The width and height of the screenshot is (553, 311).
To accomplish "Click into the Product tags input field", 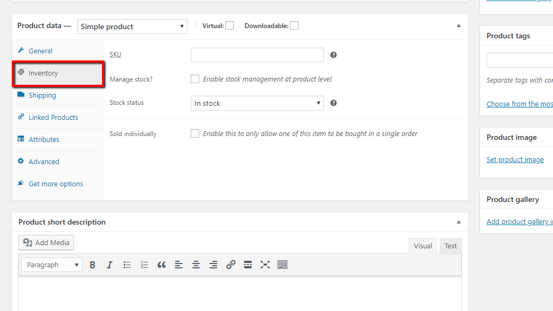I will (520, 60).
